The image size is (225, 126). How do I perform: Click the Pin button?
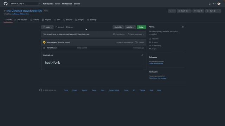point(172,11)
